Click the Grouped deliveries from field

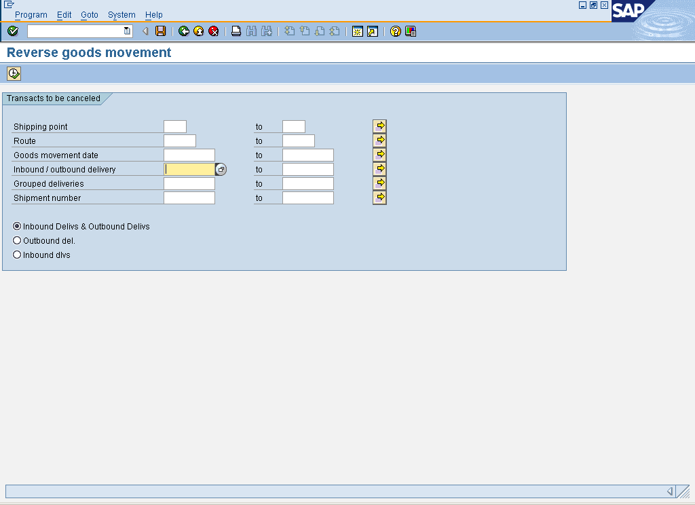[189, 183]
